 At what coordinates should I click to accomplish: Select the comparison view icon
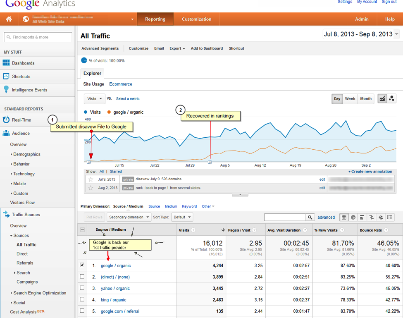coord(372,217)
